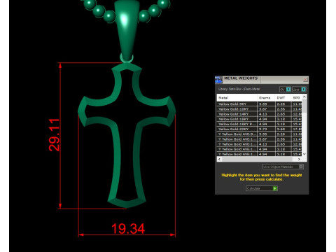The image size is (336, 252).
Task: Select the pendant bail above the cross
Action: pyautogui.click(x=127, y=30)
